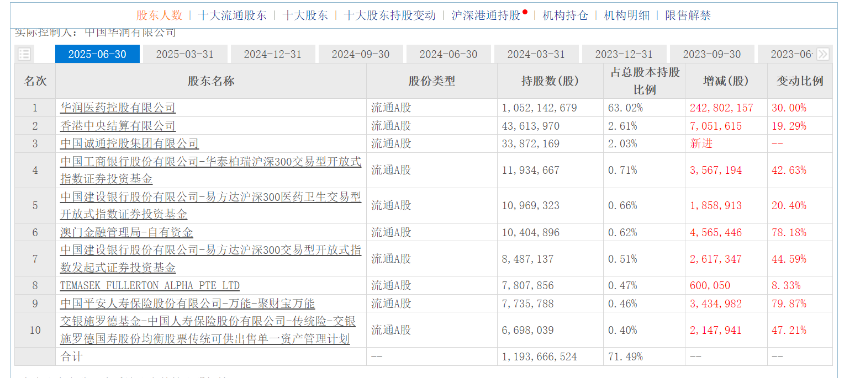The image size is (855, 378).
Task: Click the list icon left of date tabs
Action: (24, 54)
